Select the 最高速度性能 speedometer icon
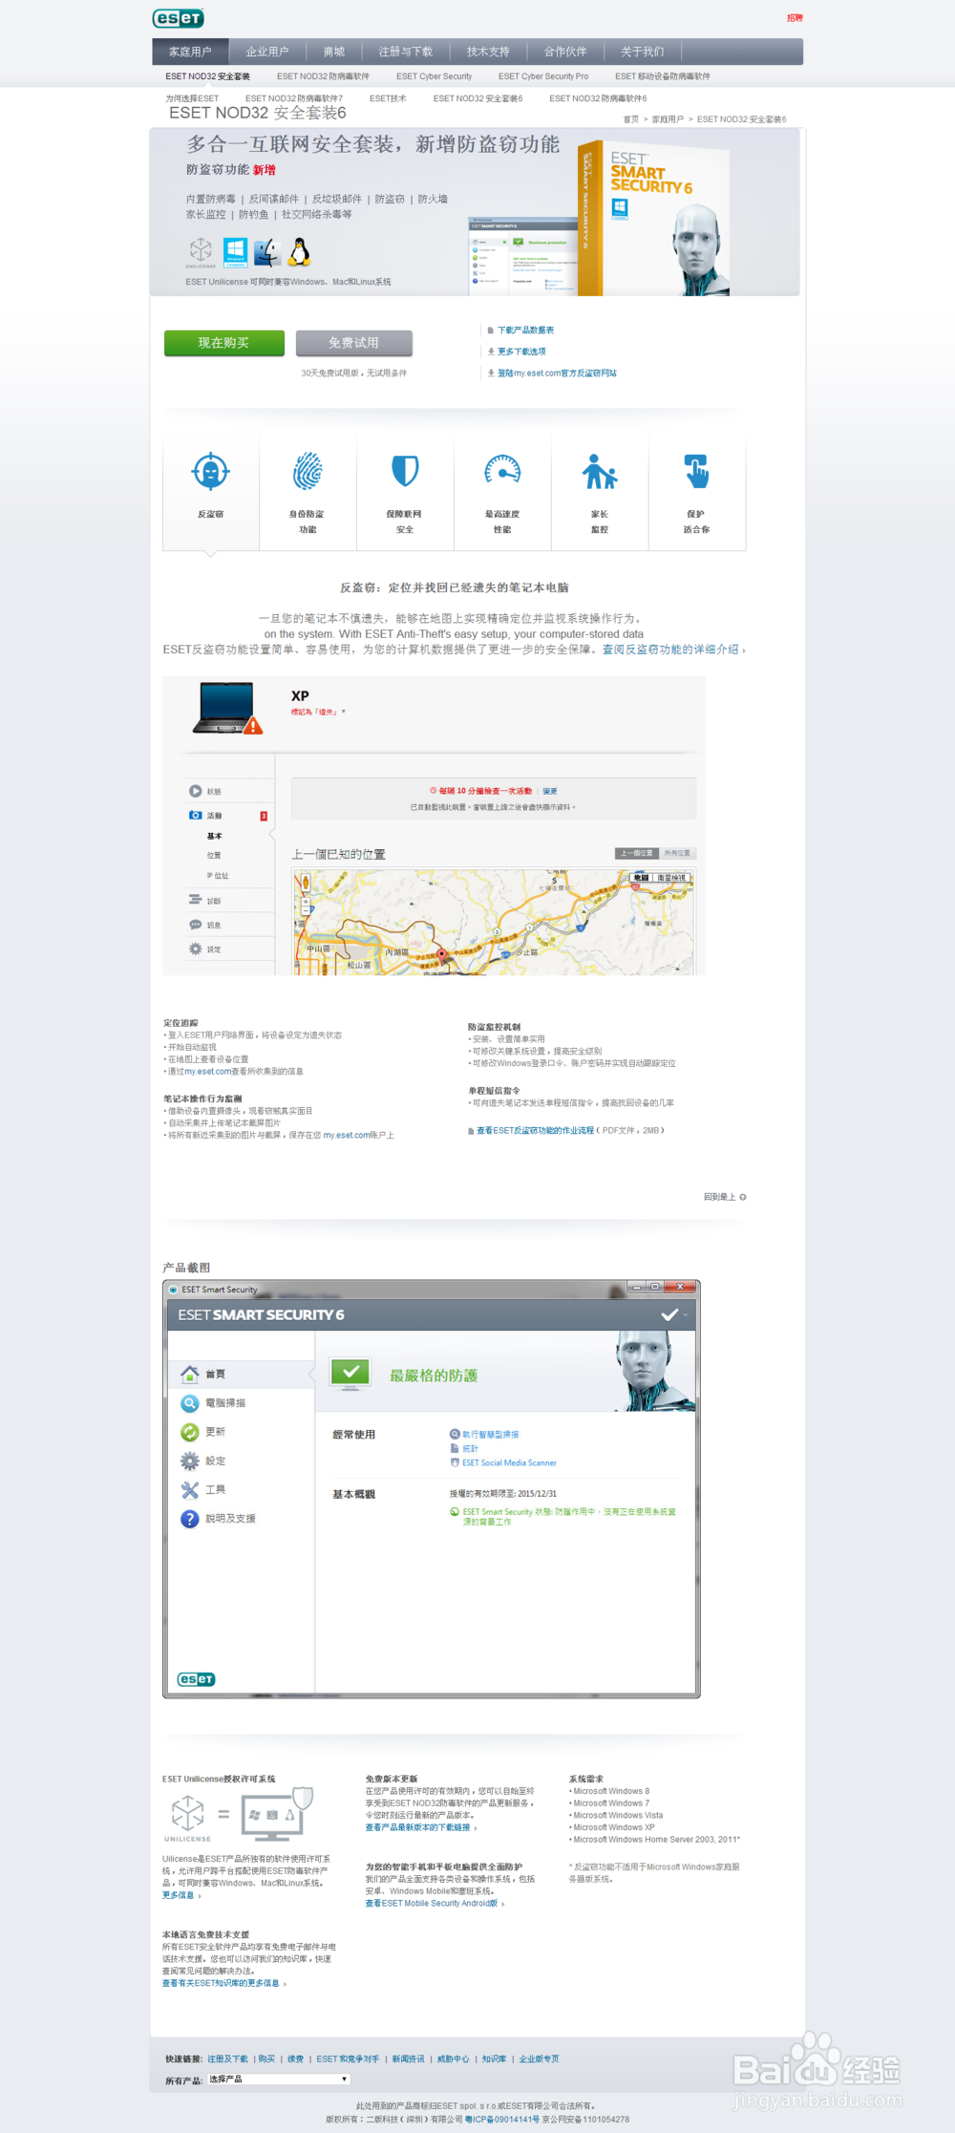This screenshot has width=955, height=2133. point(502,470)
